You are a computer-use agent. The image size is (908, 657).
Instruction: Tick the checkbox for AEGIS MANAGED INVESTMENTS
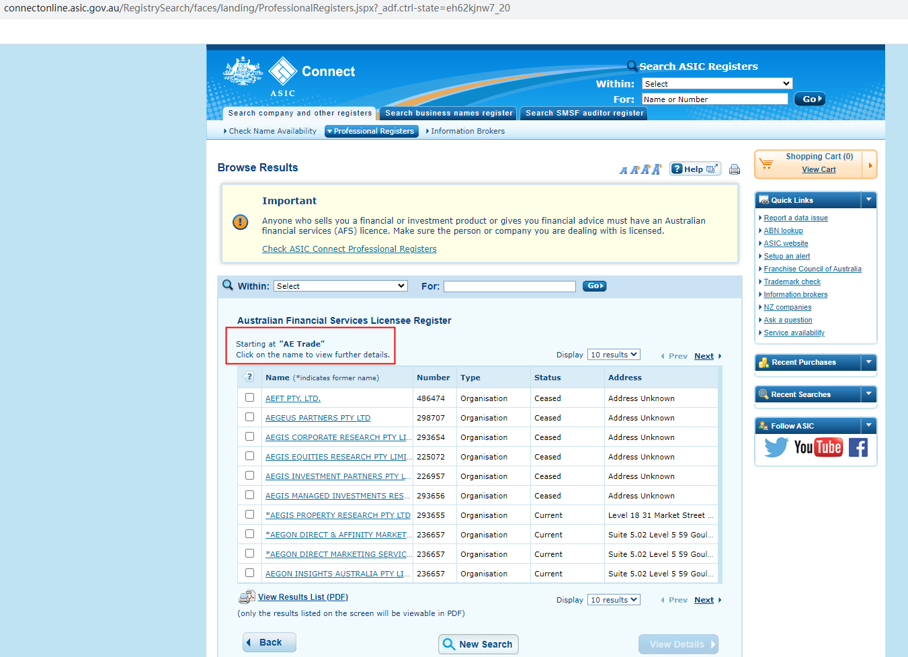(x=249, y=494)
